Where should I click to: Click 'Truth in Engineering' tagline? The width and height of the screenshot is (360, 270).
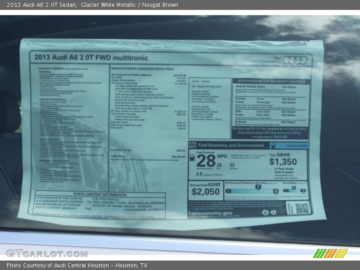click(265, 61)
